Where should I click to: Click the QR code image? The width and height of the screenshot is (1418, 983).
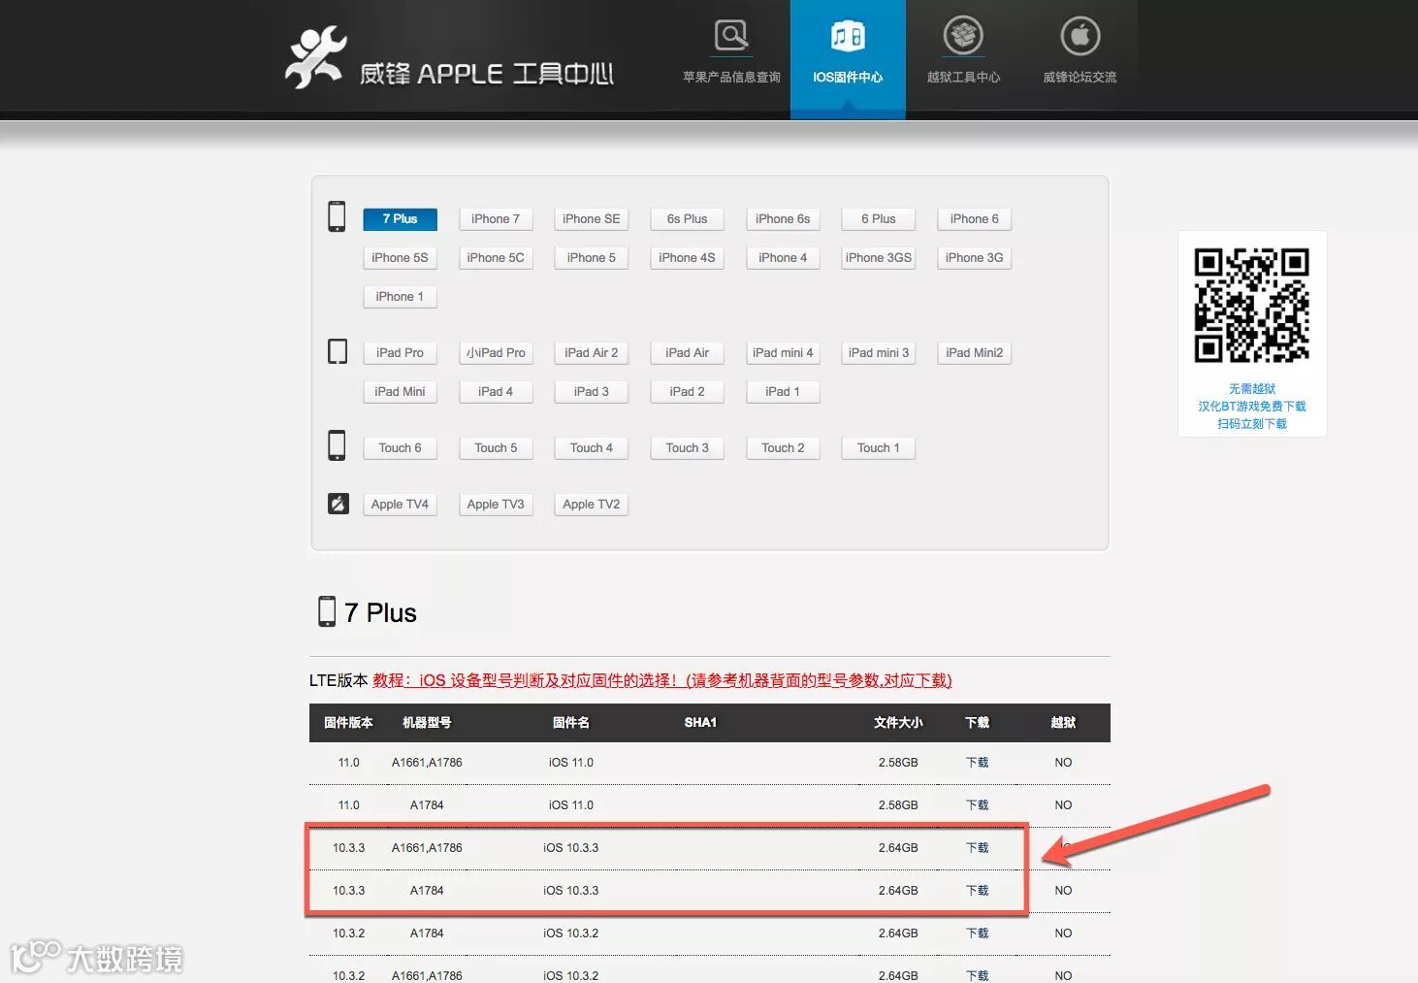tap(1252, 305)
